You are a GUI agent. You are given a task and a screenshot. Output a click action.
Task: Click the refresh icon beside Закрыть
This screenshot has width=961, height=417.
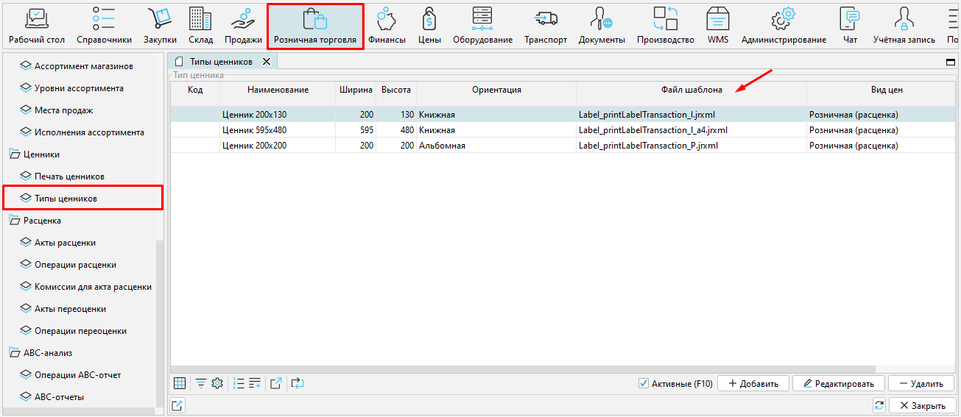point(879,405)
